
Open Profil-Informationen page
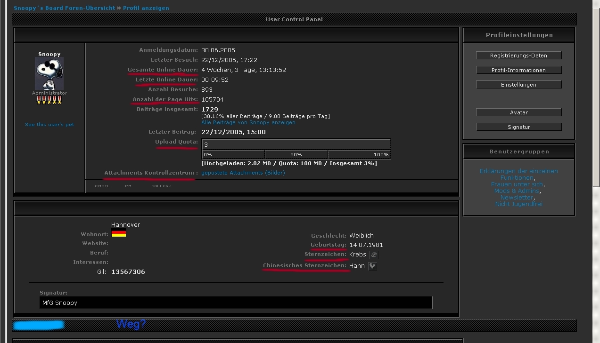(x=518, y=70)
